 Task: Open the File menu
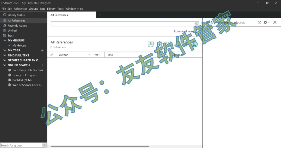point(4,9)
